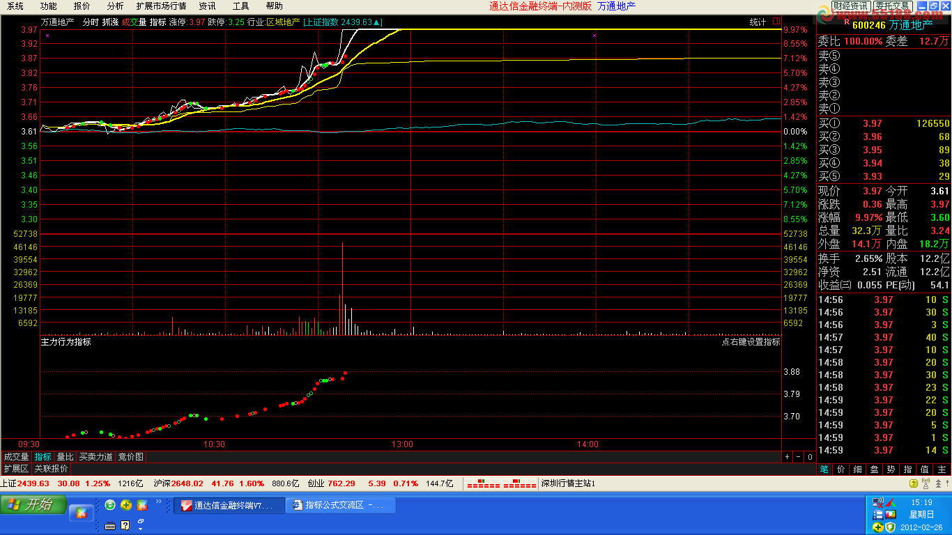Open the 功能 menu
Image resolution: width=952 pixels, height=535 pixels.
point(48,6)
